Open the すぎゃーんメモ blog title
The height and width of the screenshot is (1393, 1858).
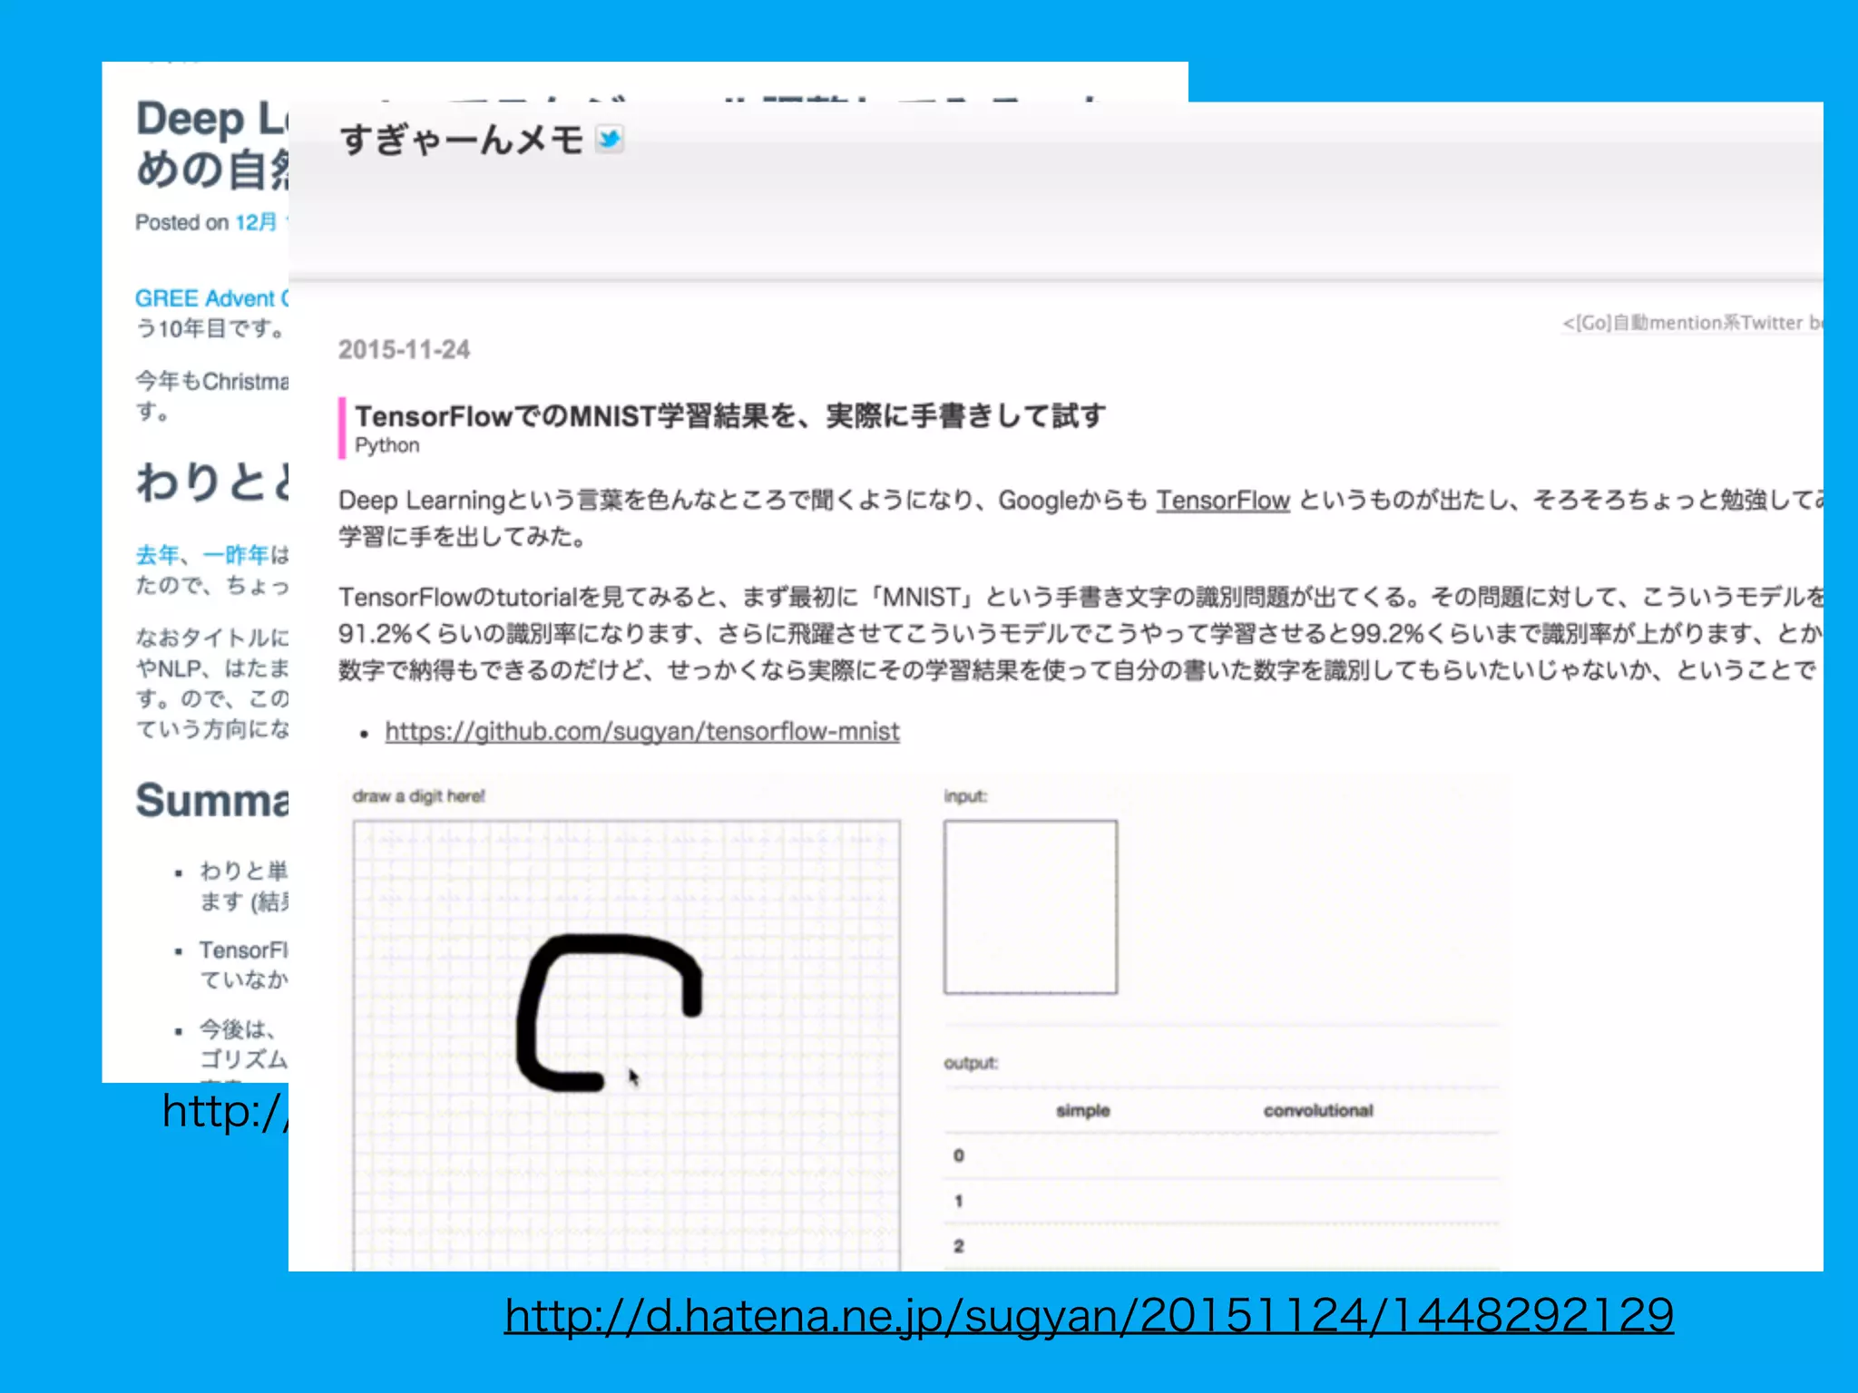tap(462, 140)
